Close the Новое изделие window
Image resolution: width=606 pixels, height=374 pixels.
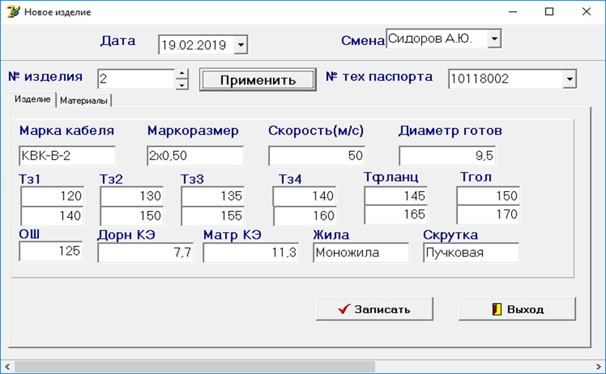coord(586,12)
